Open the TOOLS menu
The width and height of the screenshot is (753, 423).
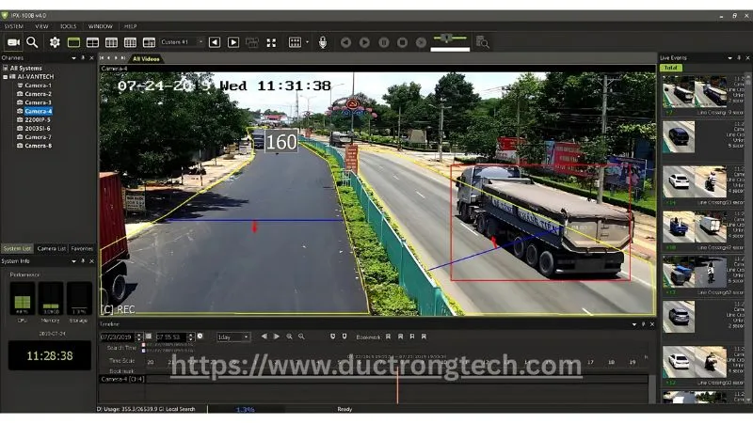(x=70, y=26)
